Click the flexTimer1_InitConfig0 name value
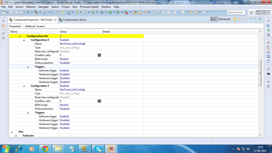The height and width of the screenshot is (153, 272). click(x=72, y=44)
